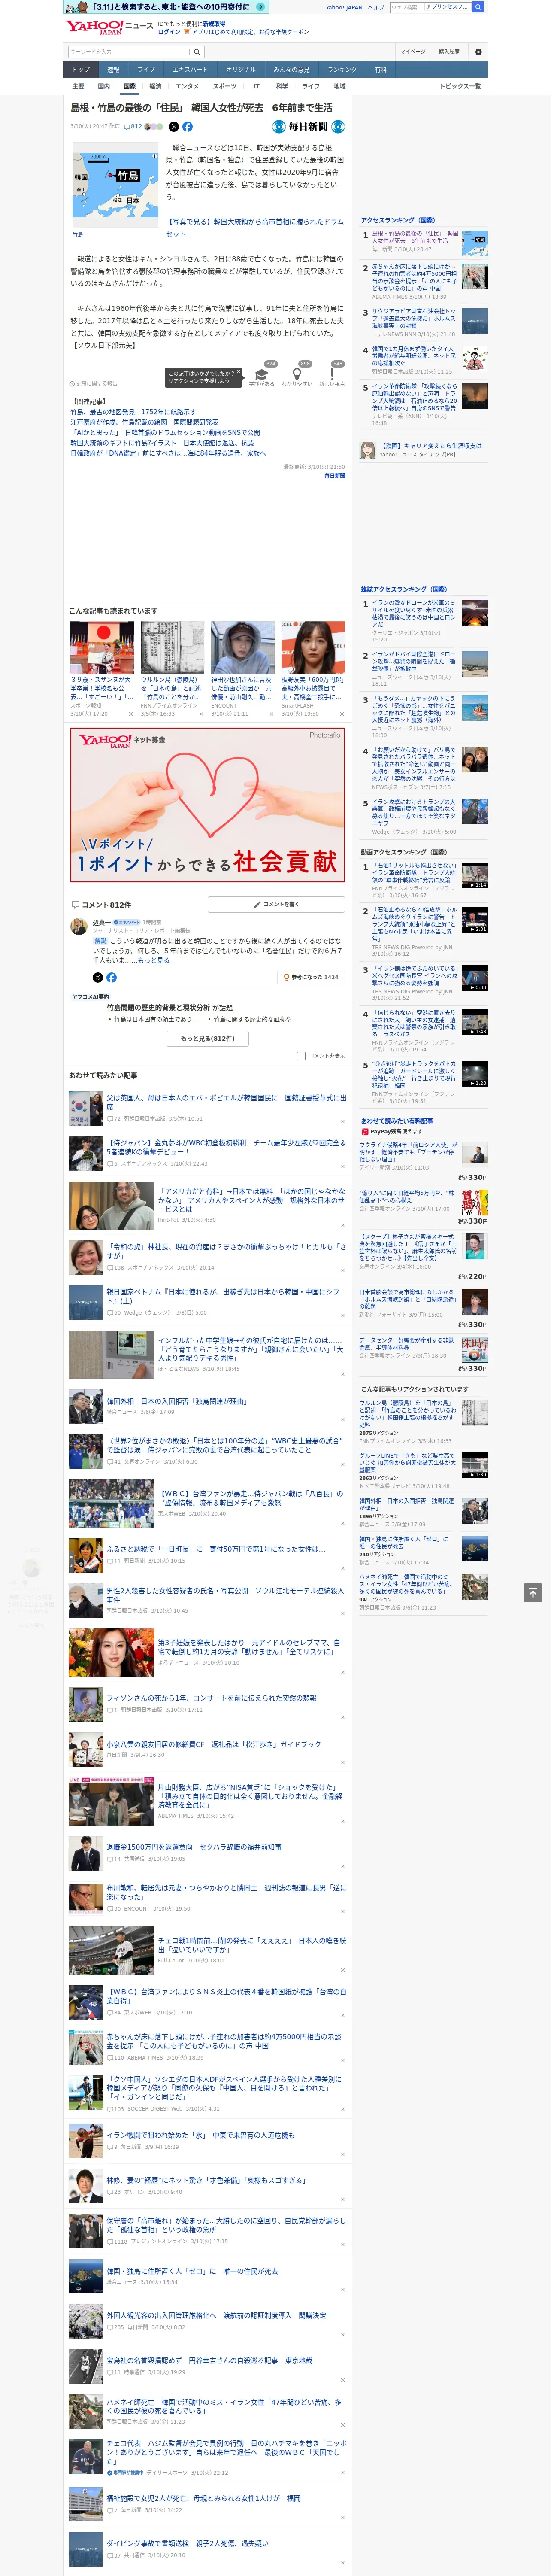Viewport: 551px width, 2576px height.
Task: Click the search icon beside the keyword field
Action: tap(197, 52)
